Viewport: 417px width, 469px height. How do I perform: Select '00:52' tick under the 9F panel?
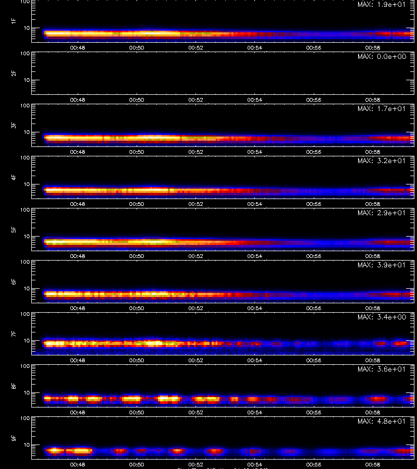tap(195, 464)
